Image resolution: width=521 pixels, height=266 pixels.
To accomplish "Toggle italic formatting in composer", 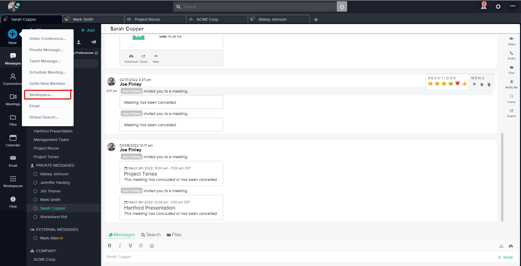I will coord(120,246).
